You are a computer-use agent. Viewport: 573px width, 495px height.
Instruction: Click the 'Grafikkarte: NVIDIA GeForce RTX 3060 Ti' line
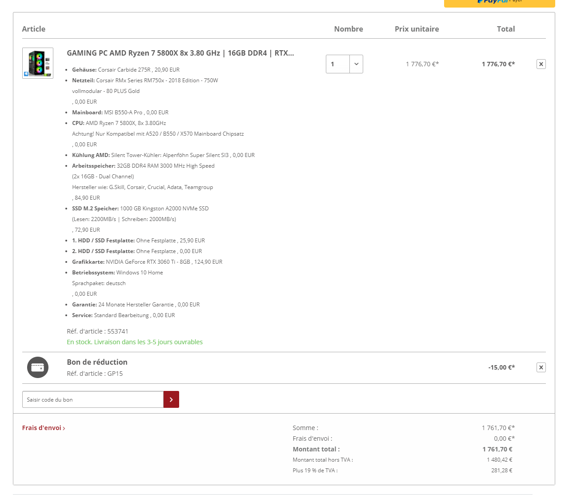tap(147, 262)
